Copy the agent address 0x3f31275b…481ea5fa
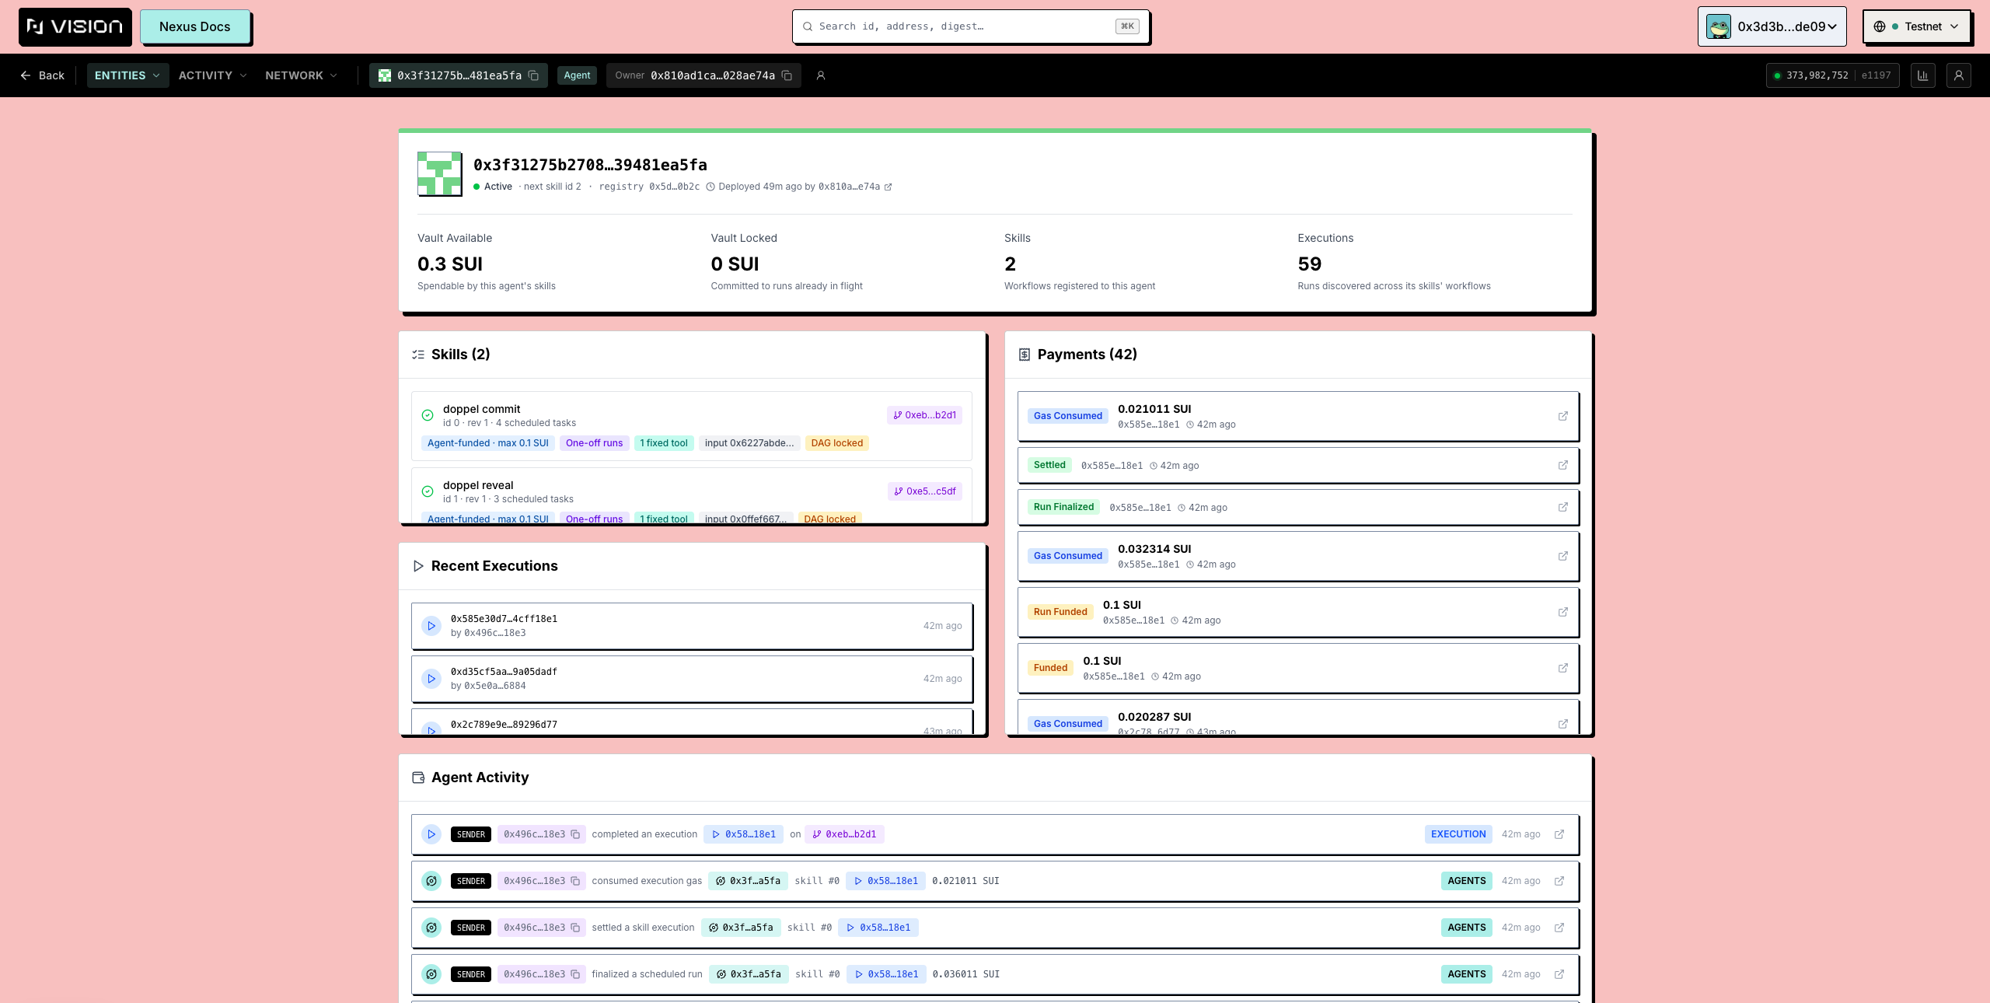 click(x=534, y=75)
